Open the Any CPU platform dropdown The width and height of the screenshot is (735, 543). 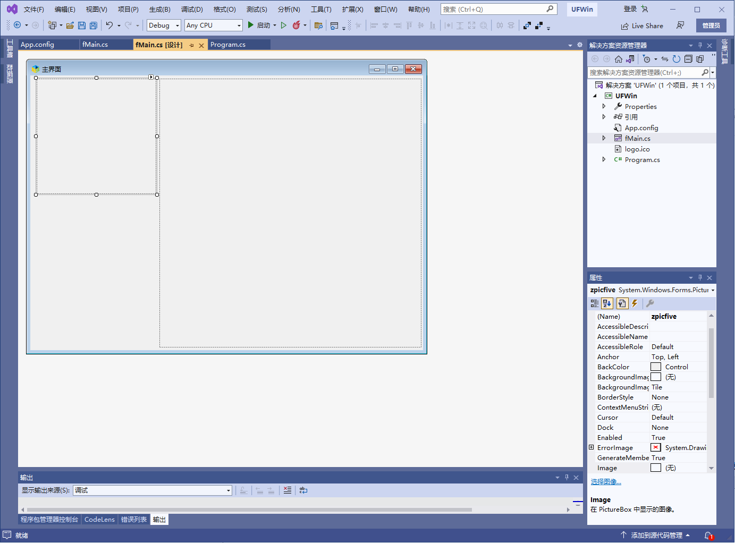coord(213,26)
